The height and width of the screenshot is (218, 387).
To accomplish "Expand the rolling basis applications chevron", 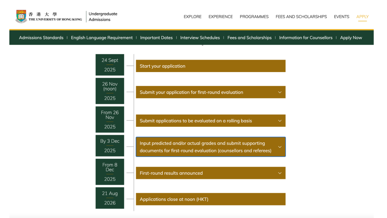I will pyautogui.click(x=279, y=121).
